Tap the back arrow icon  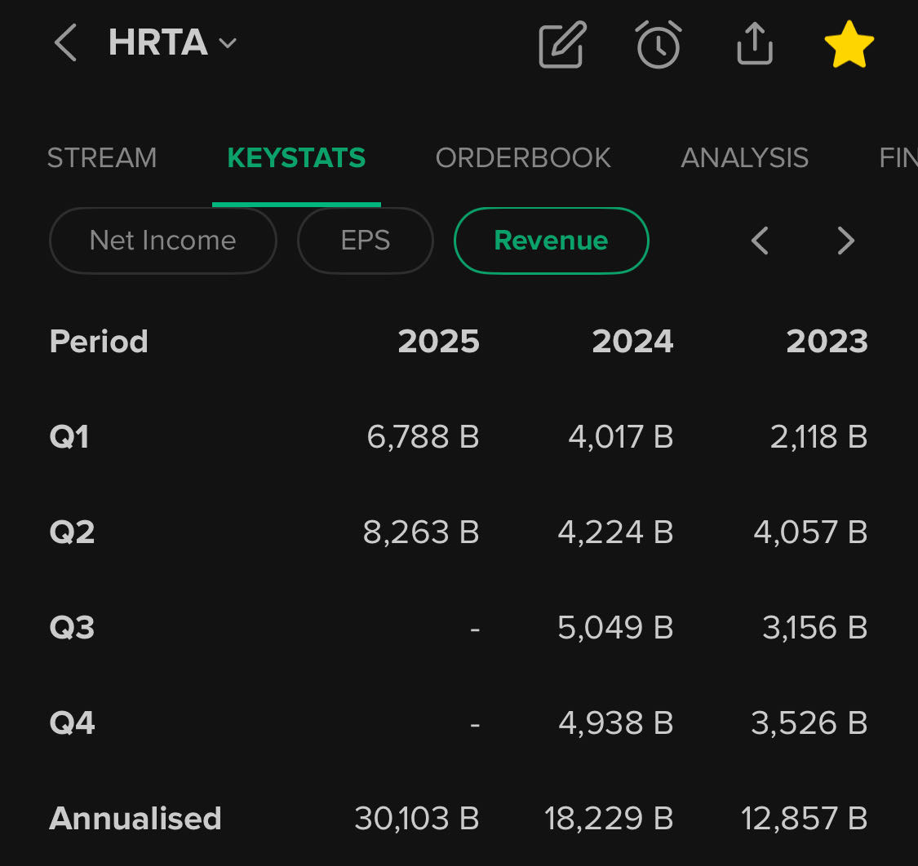(x=65, y=42)
